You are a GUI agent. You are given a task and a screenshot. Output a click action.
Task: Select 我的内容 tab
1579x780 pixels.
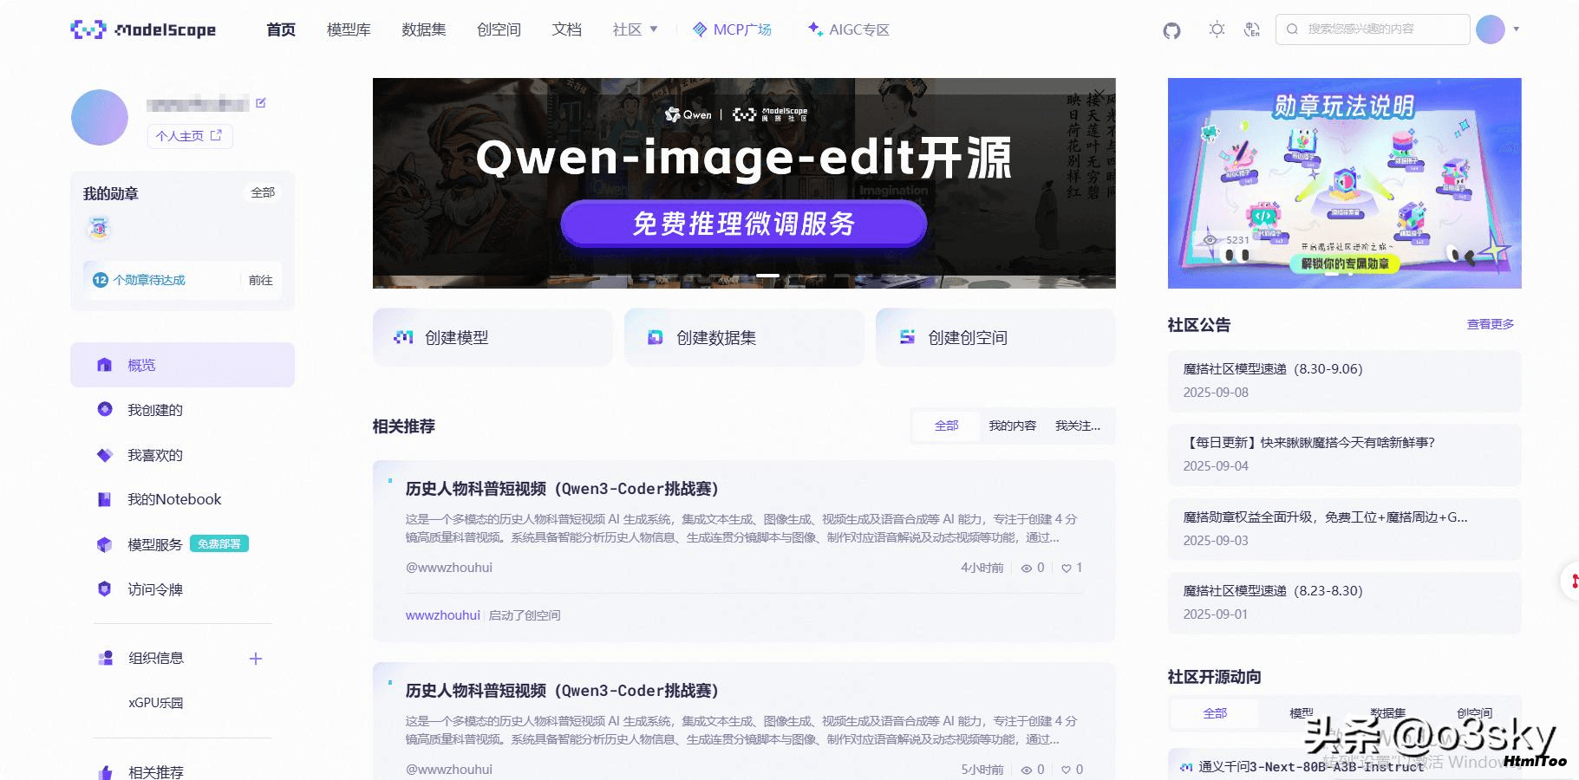[1012, 426]
